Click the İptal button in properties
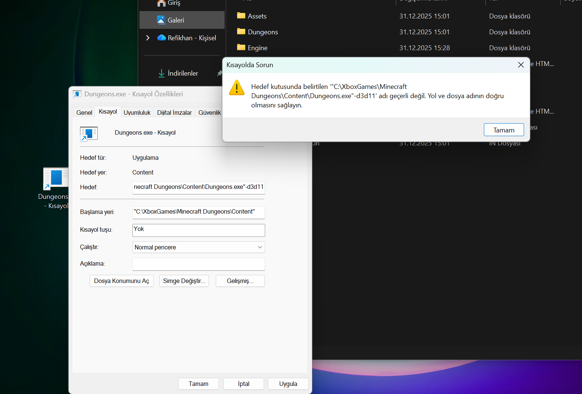Image resolution: width=582 pixels, height=394 pixels. [x=243, y=384]
